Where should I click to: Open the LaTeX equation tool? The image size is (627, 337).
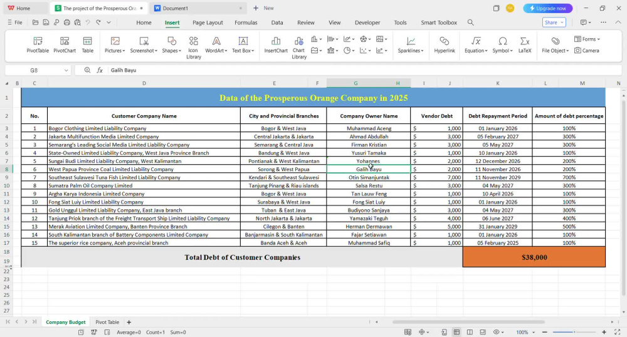point(525,44)
